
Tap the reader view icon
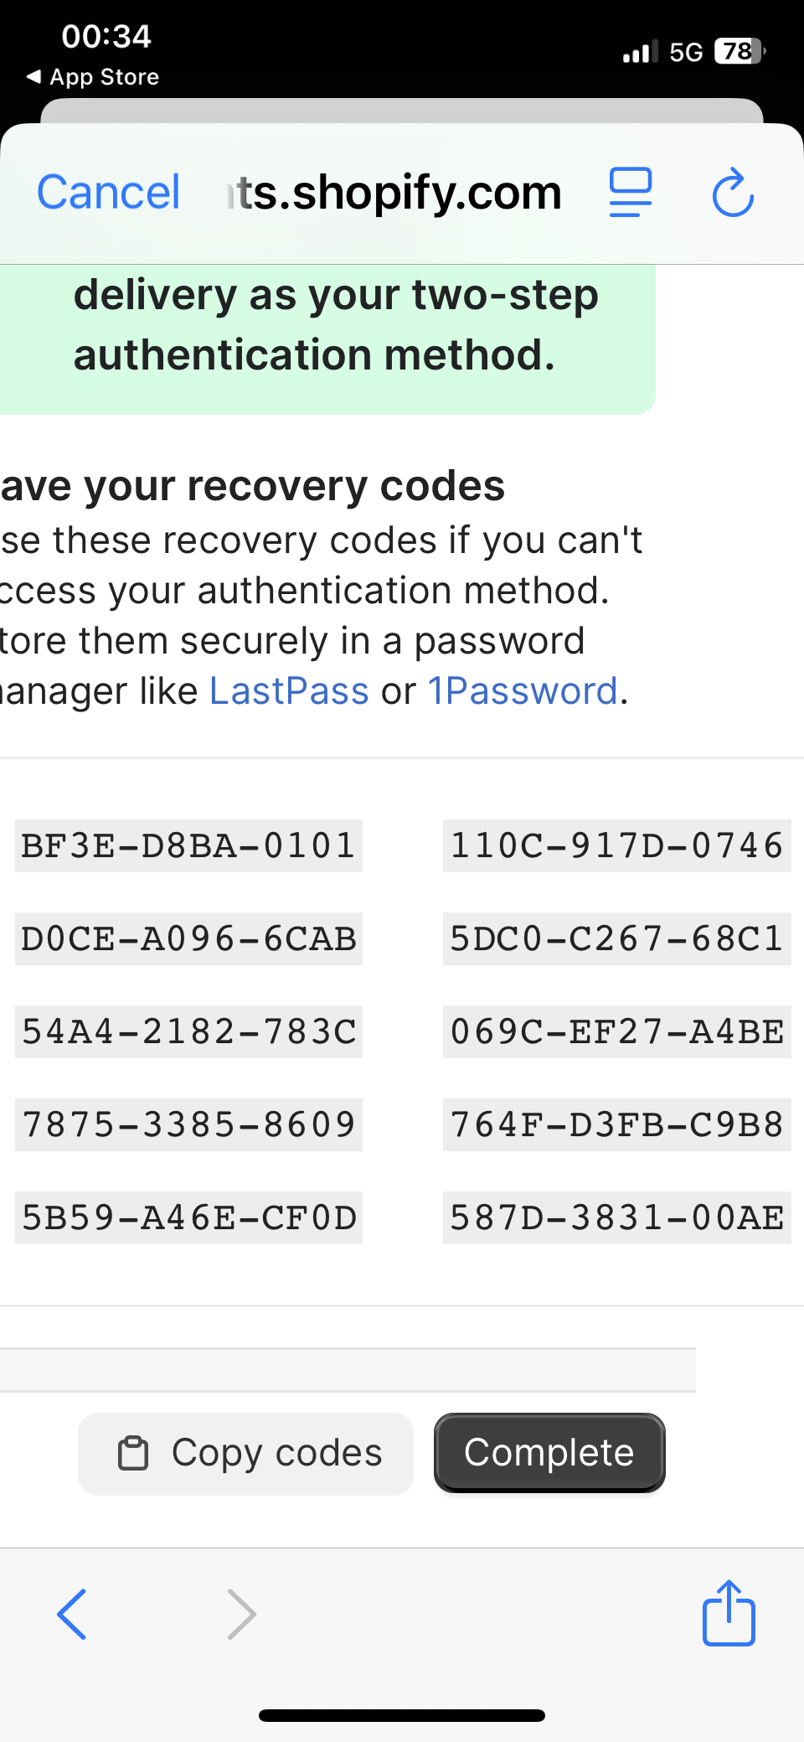click(630, 193)
